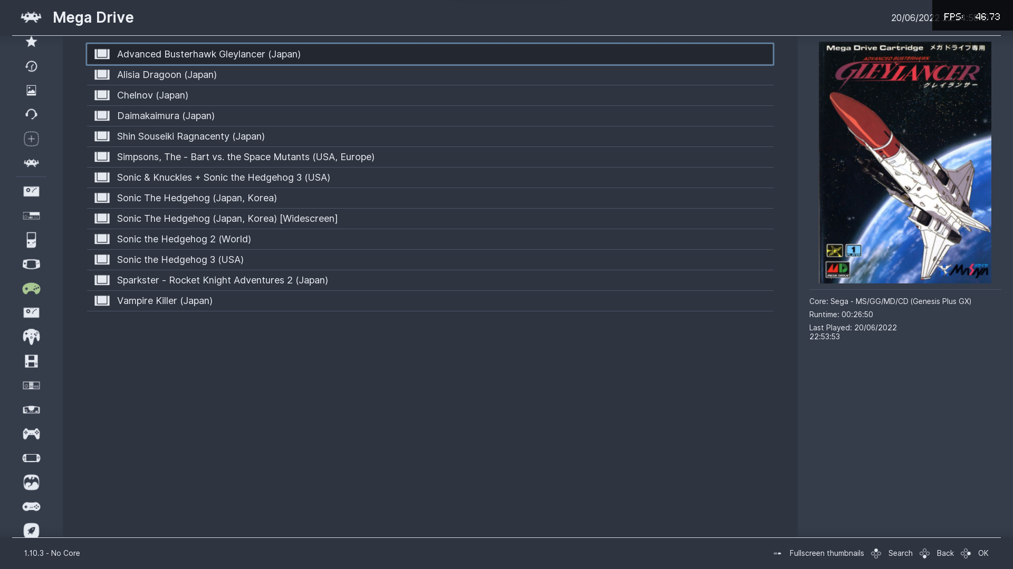Select the Game Boy playlist icon

click(31, 240)
